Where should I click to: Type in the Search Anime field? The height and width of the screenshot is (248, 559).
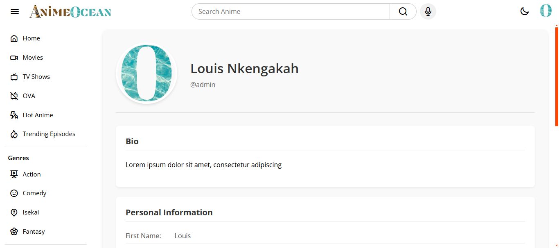click(291, 11)
